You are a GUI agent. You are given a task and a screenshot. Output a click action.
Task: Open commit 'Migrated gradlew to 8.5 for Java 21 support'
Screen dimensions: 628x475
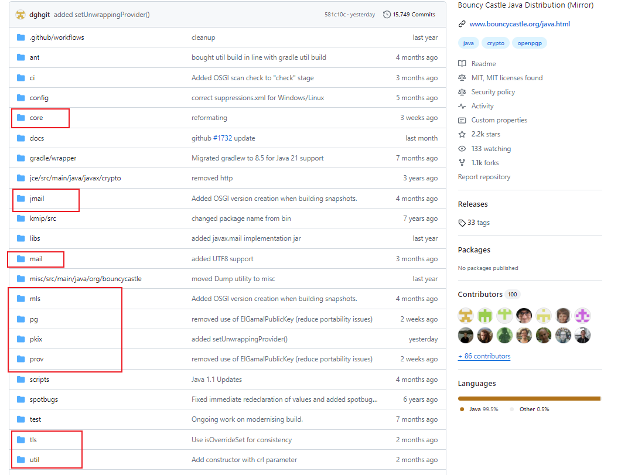click(258, 158)
